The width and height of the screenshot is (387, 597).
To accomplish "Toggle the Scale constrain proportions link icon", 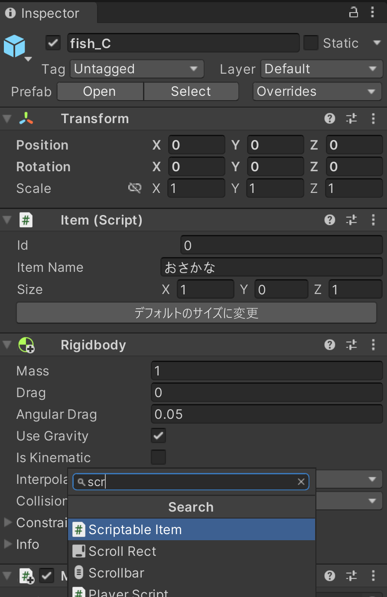I will pos(135,188).
